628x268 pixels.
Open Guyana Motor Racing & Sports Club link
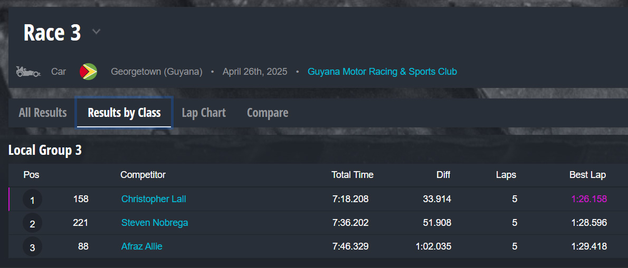[x=382, y=72]
